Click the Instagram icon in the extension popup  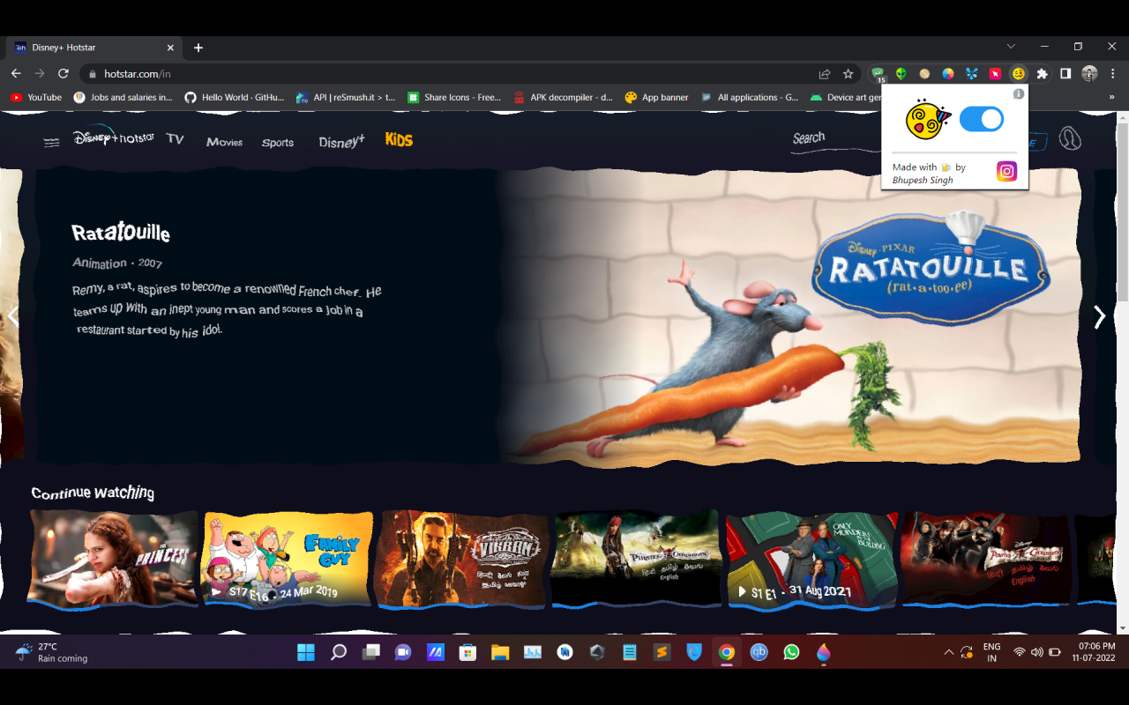[x=1006, y=171]
